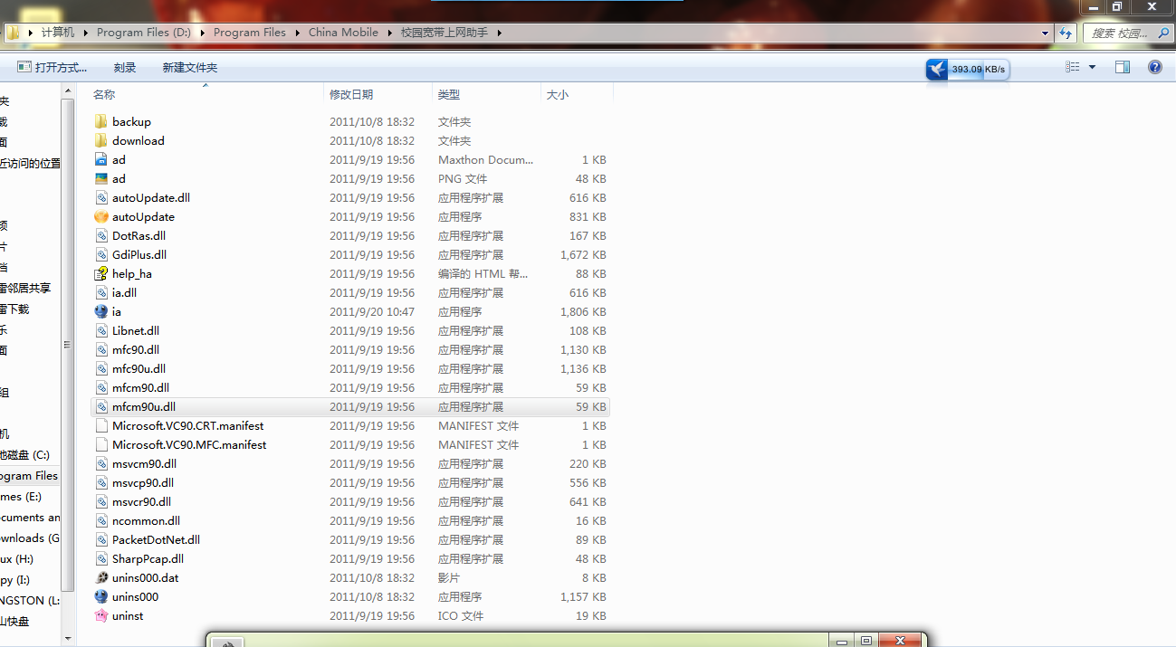Click the navigation pane scrollbar down arrow
Screen dimensions: 1176x647
(68, 637)
